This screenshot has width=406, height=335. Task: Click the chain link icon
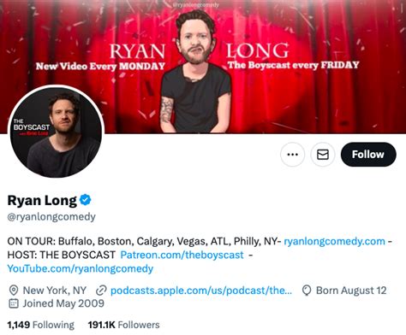(101, 291)
